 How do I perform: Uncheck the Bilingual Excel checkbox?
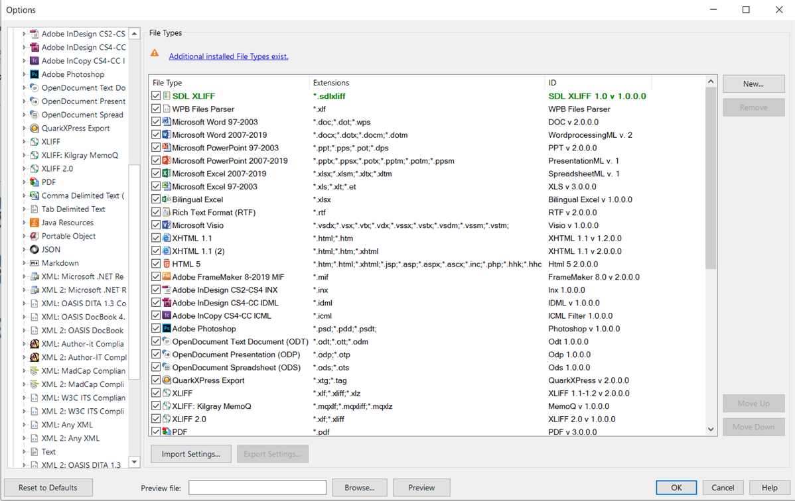tap(155, 199)
